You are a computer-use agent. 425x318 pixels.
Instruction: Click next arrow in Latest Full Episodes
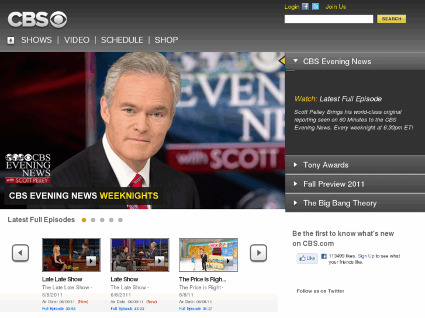[258, 253]
